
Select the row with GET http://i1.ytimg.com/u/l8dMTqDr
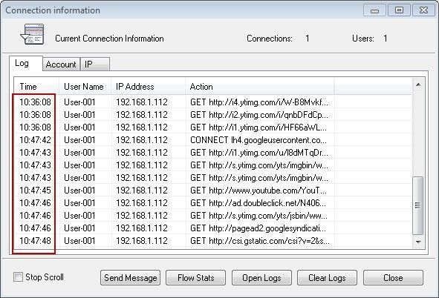coord(212,153)
